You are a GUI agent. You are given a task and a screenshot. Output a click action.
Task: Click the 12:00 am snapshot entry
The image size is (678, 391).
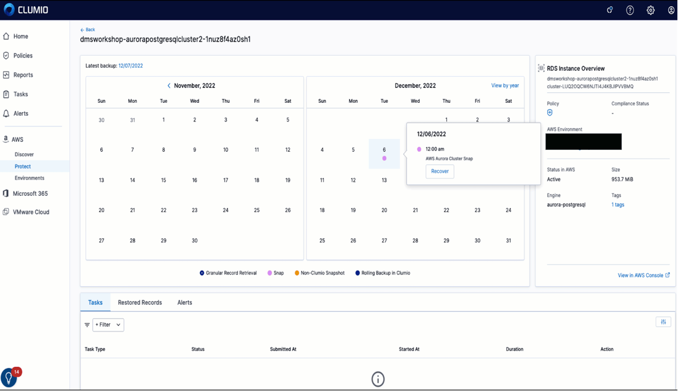(435, 149)
